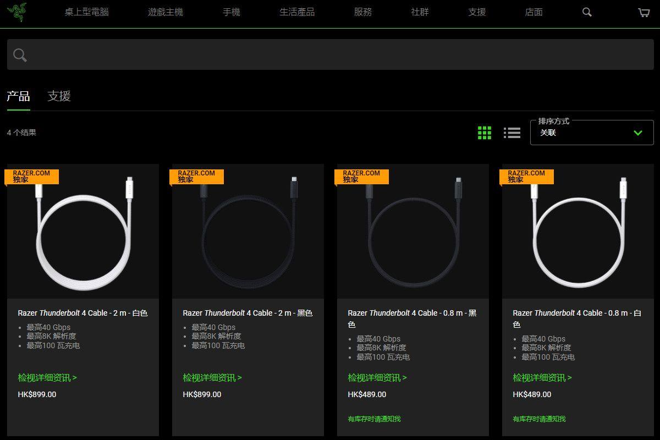
Task: Click 最高40 Gbps under the 2 m 白色 cable
Action: pos(48,327)
